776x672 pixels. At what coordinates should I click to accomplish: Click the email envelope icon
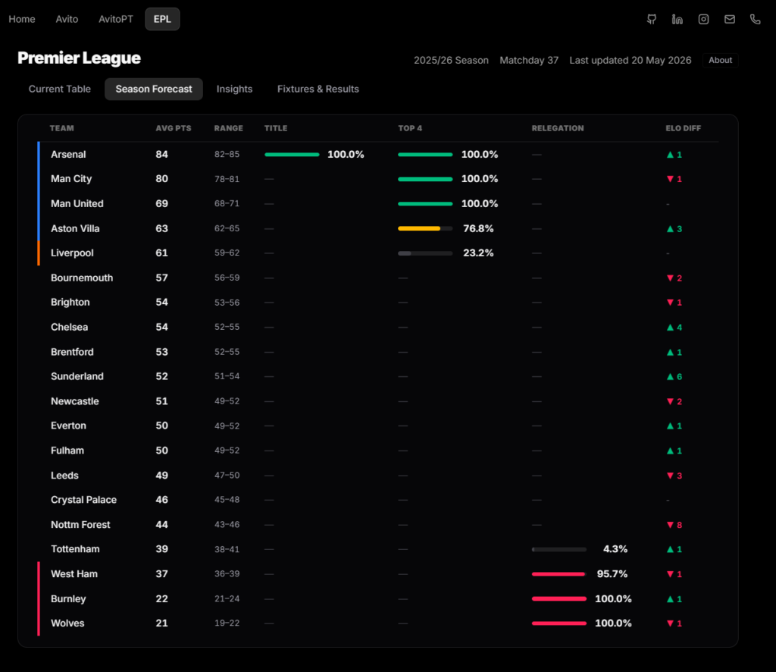[x=730, y=19]
